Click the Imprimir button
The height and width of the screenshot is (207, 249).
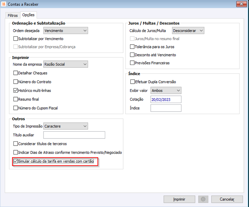tap(179, 199)
